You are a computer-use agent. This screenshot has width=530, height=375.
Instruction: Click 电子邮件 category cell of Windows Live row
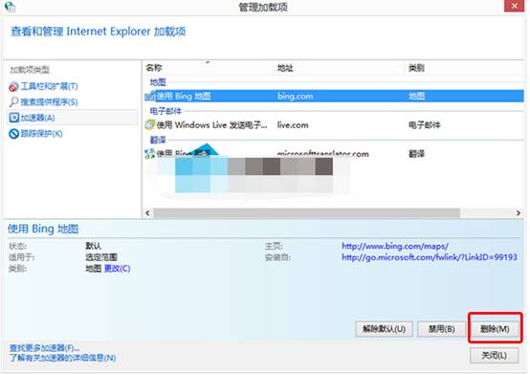click(424, 125)
